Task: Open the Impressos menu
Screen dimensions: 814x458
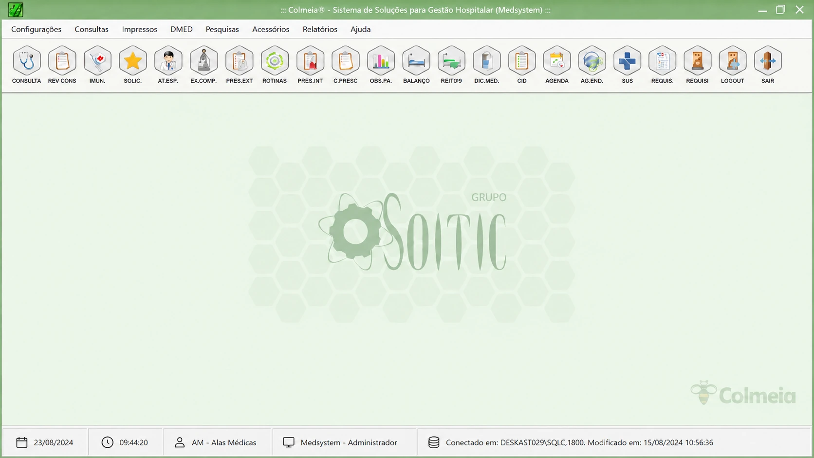Action: pyautogui.click(x=140, y=29)
